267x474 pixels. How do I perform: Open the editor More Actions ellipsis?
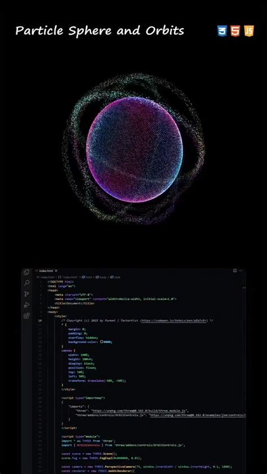(241, 271)
